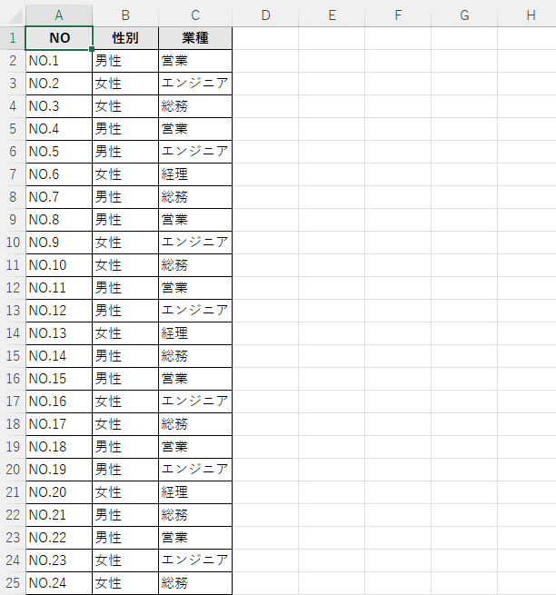The image size is (556, 595).
Task: Click 営業 in the NO.8 row
Action: (x=195, y=220)
